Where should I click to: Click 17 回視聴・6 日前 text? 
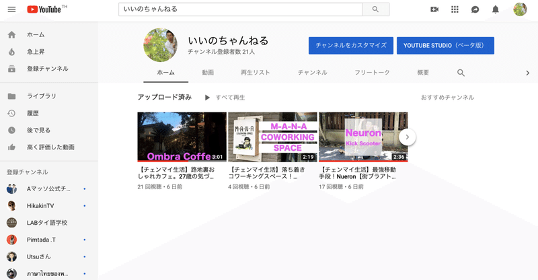tap(341, 187)
